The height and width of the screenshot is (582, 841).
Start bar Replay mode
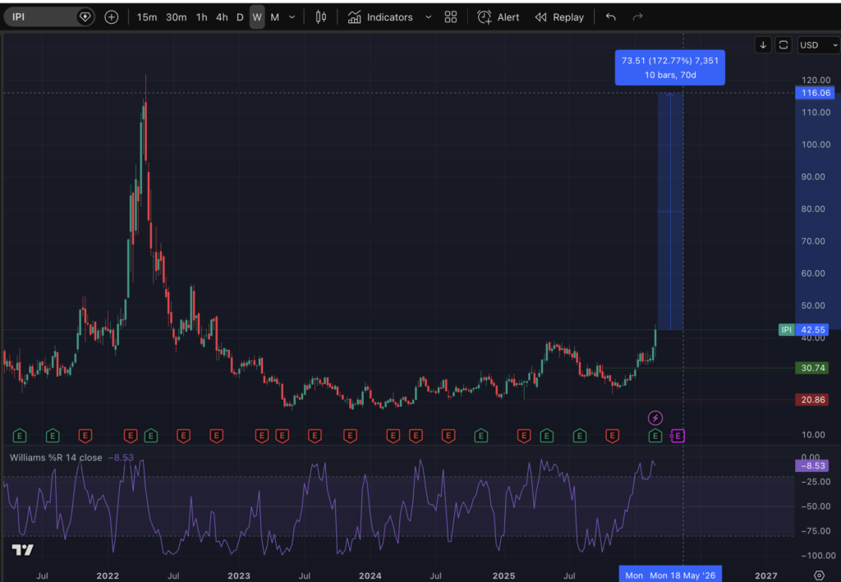559,17
